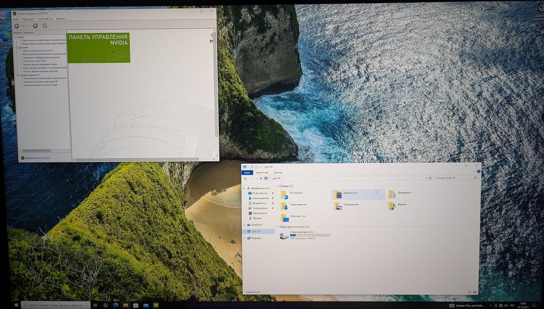Select Повернути зображення на дисплеї item

click(42, 58)
